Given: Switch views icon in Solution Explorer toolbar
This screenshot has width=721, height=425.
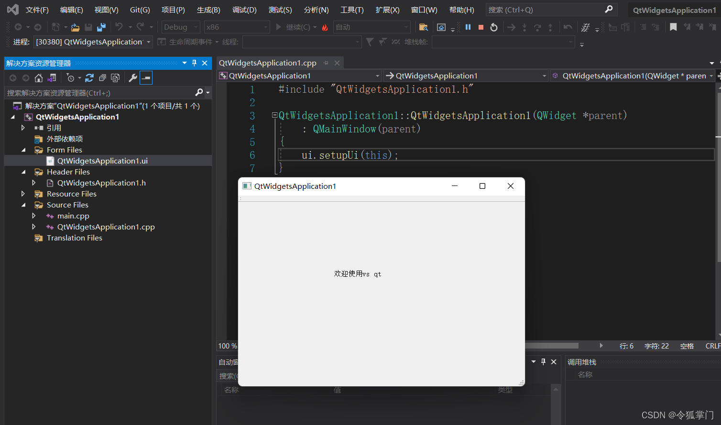Looking at the screenshot, I should (x=52, y=78).
